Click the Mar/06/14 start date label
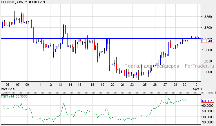 pyautogui.click(x=7, y=89)
